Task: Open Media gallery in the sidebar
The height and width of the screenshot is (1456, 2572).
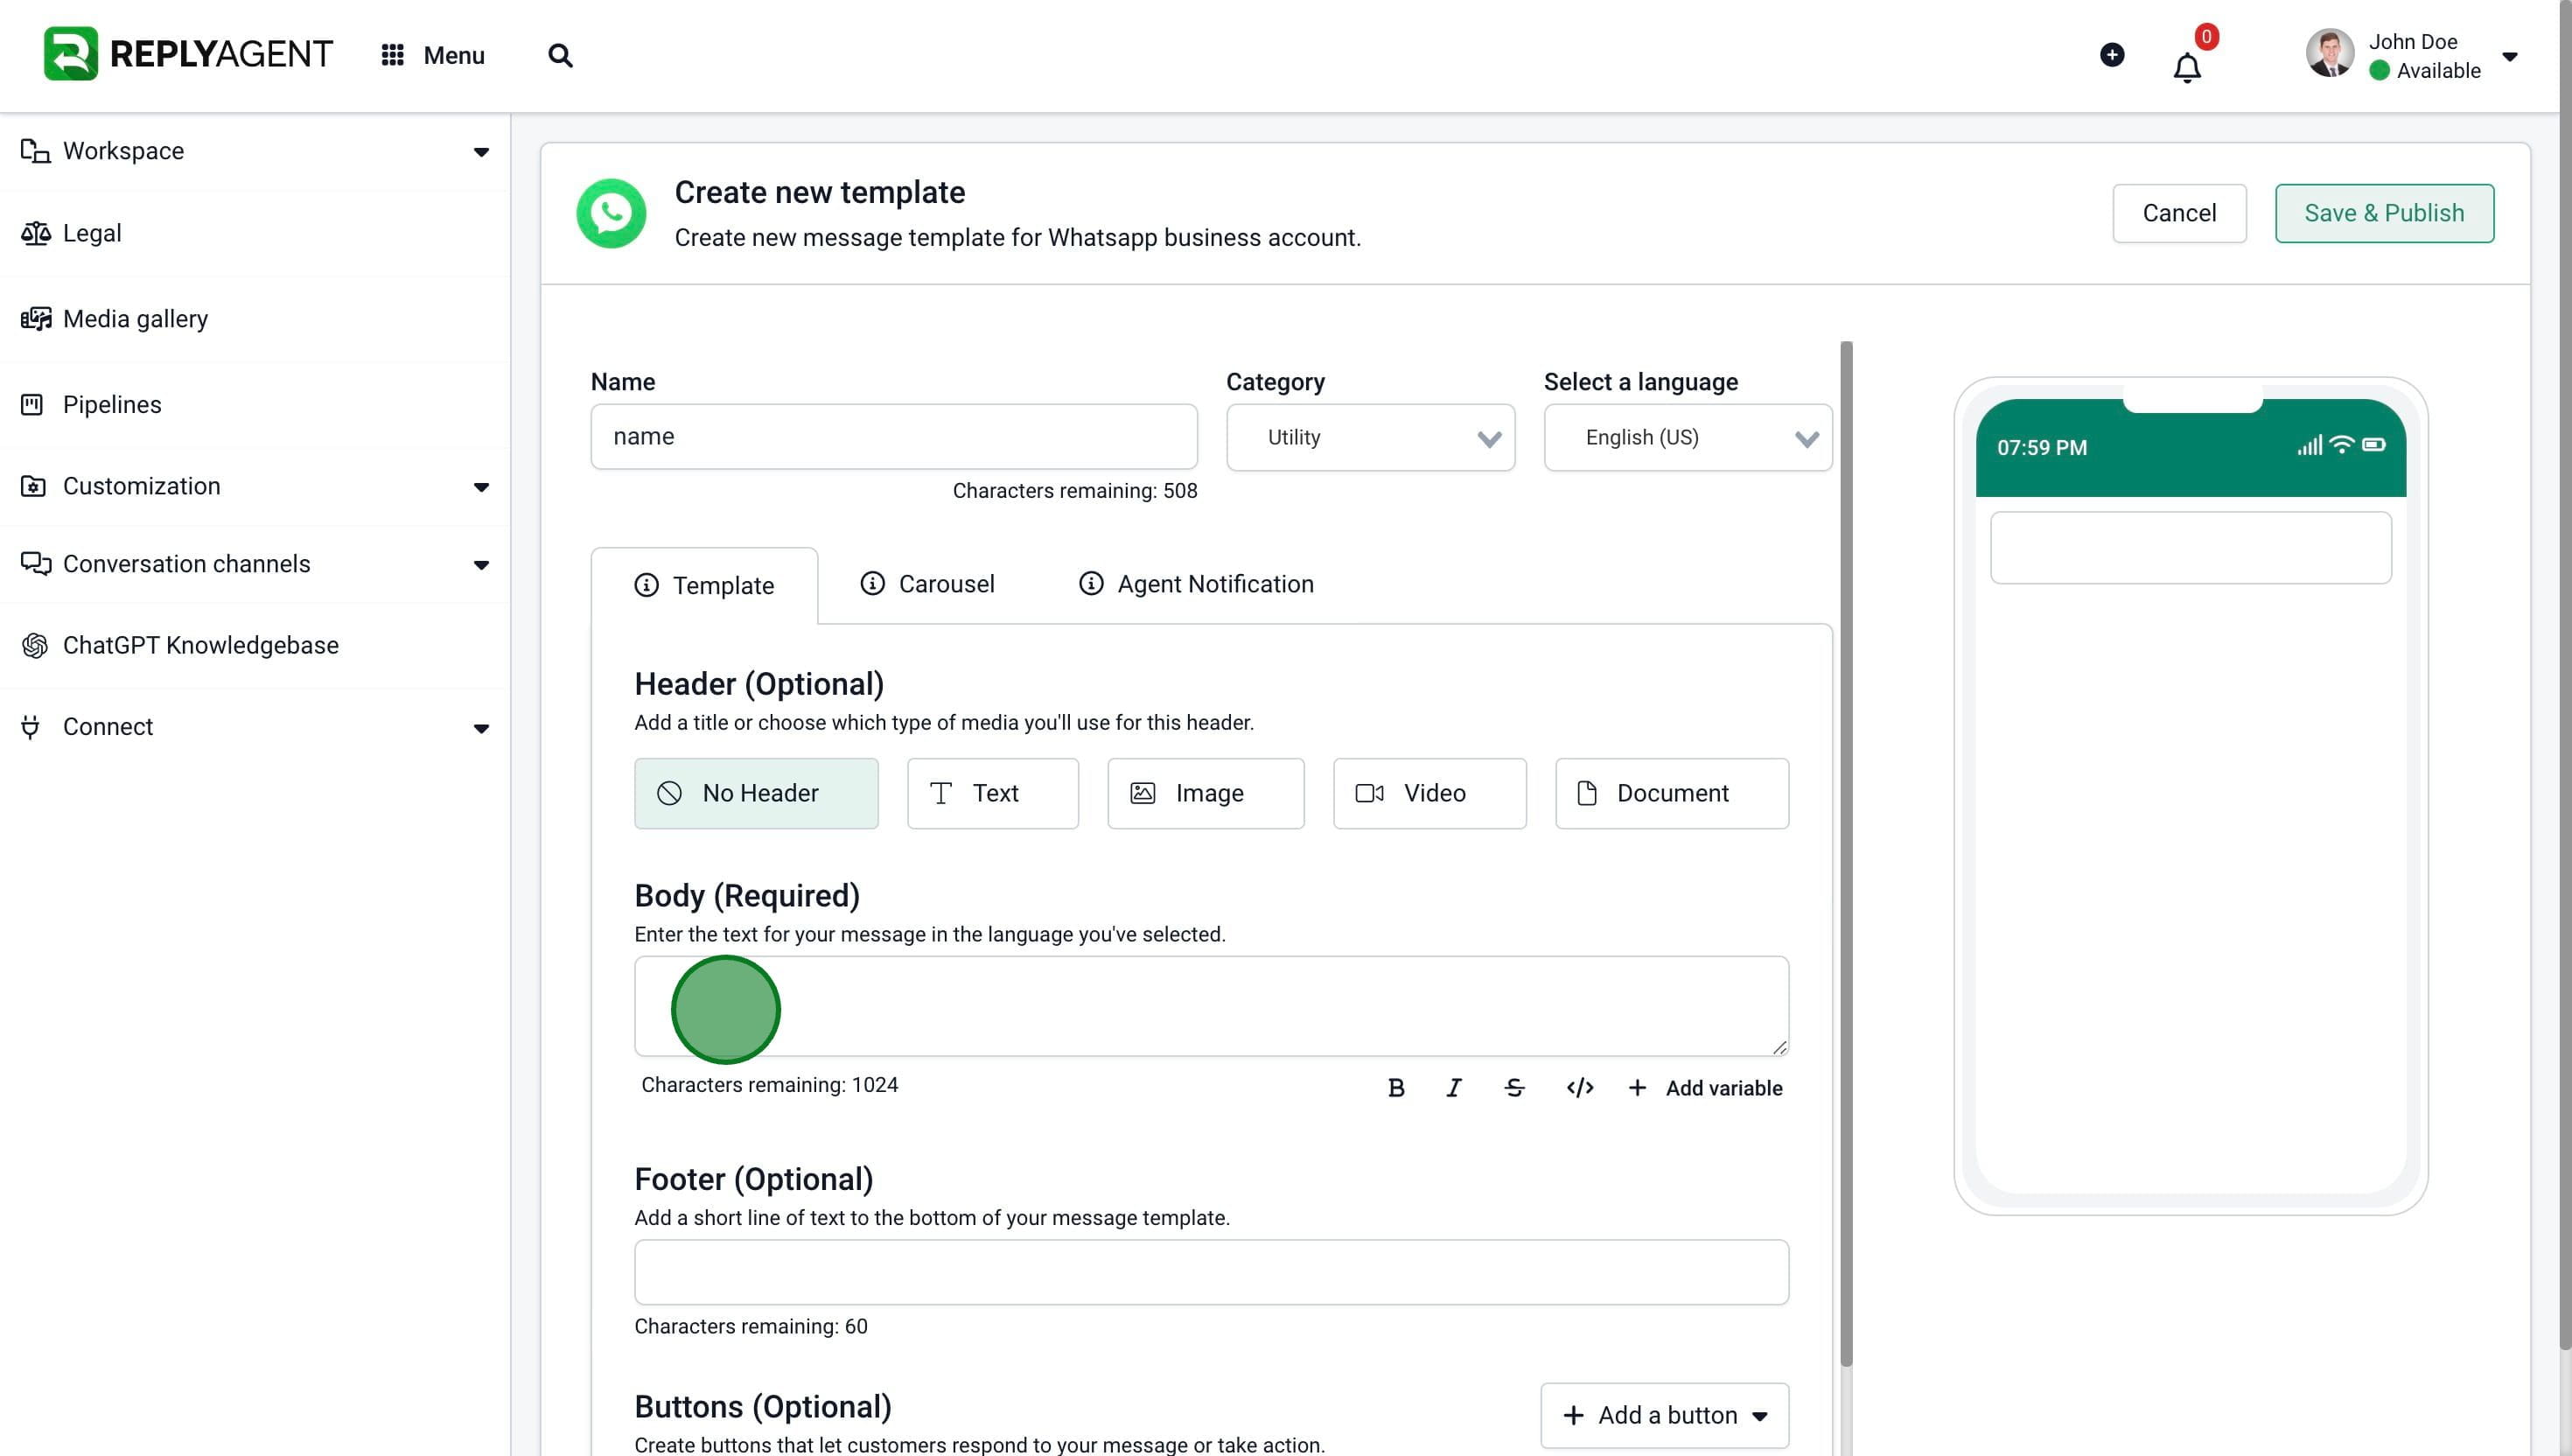Action: tap(255, 319)
